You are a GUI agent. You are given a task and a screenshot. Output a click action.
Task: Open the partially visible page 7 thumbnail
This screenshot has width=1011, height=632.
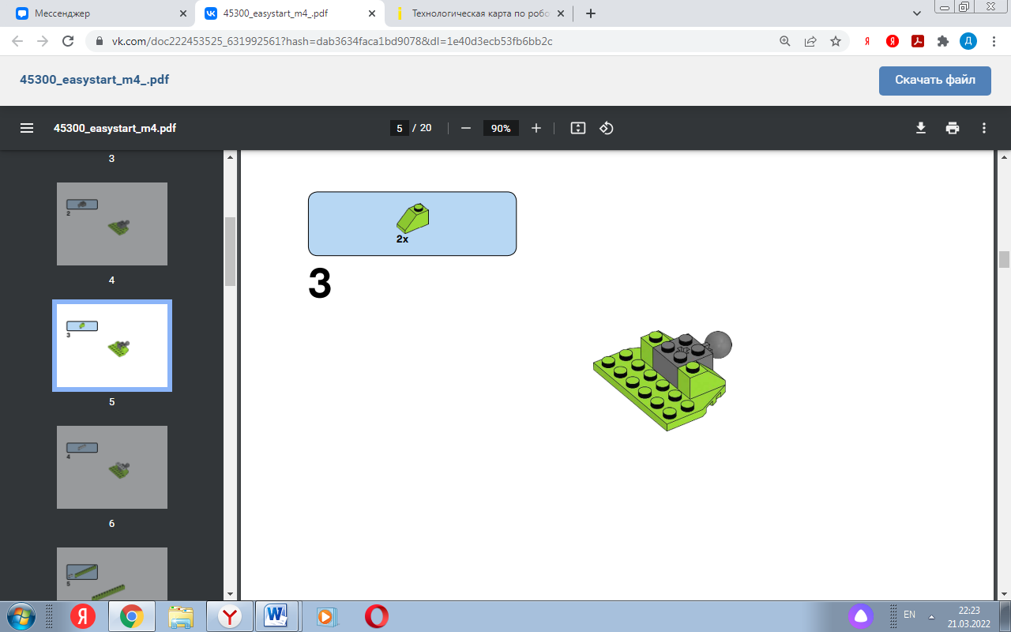(112, 574)
